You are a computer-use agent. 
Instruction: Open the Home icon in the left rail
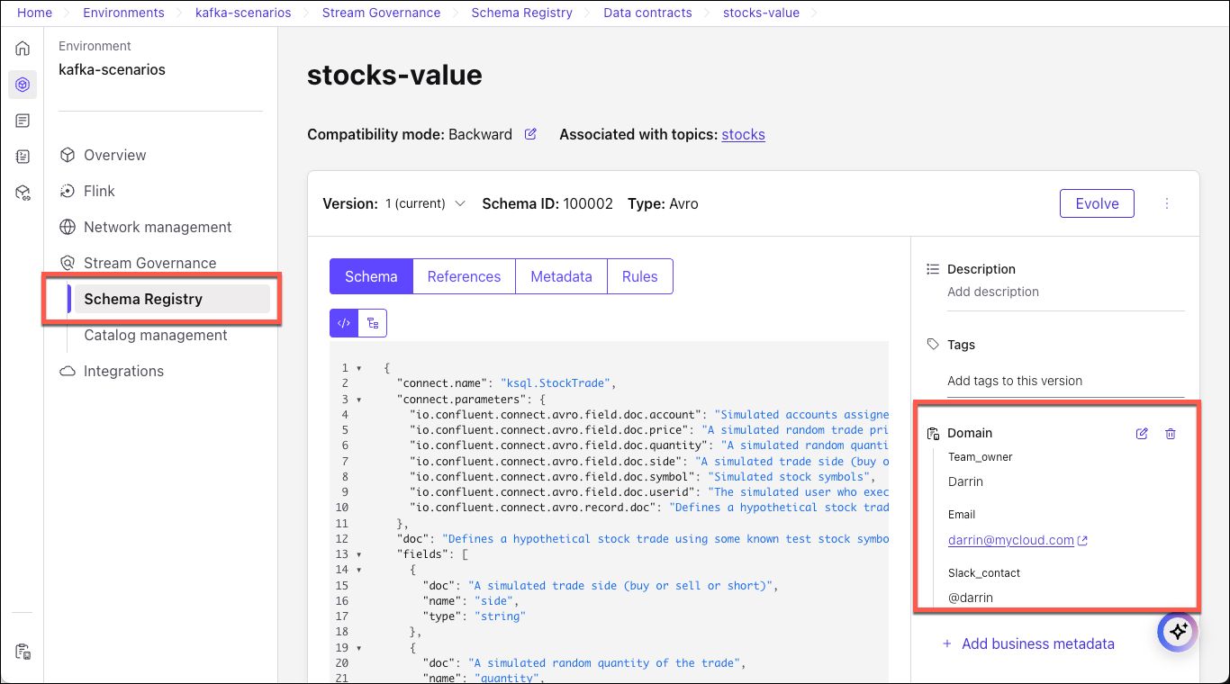pyautogui.click(x=22, y=48)
